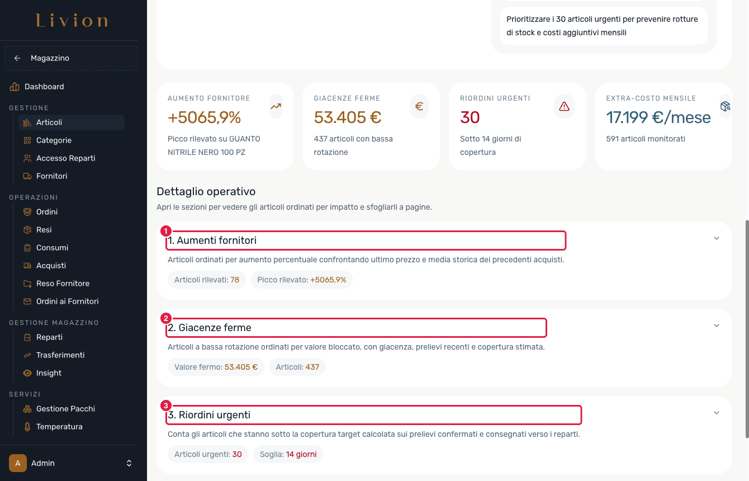Open the Insight page
This screenshot has height=481, width=749.
click(x=72, y=373)
